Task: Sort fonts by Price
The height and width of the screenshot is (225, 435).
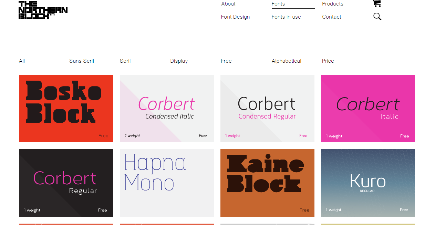Action: [x=328, y=61]
